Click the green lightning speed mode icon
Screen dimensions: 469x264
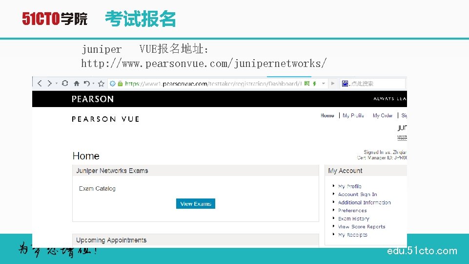(314, 84)
